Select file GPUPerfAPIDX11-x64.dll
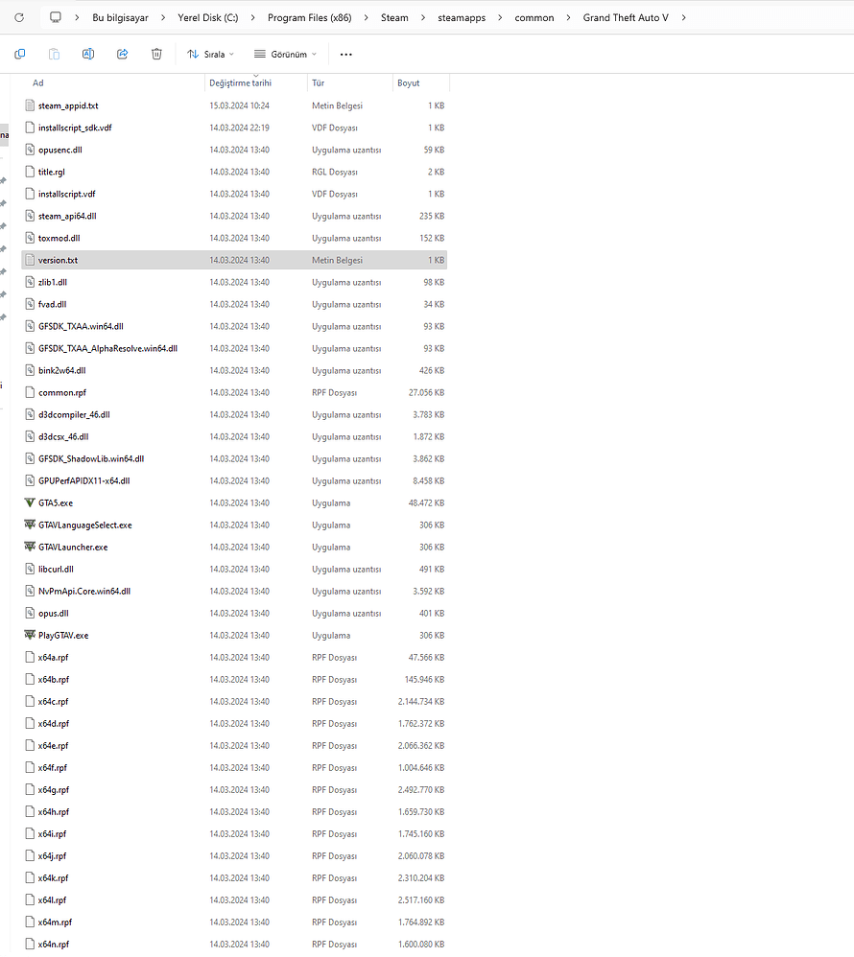The image size is (854, 957). (x=234, y=481)
